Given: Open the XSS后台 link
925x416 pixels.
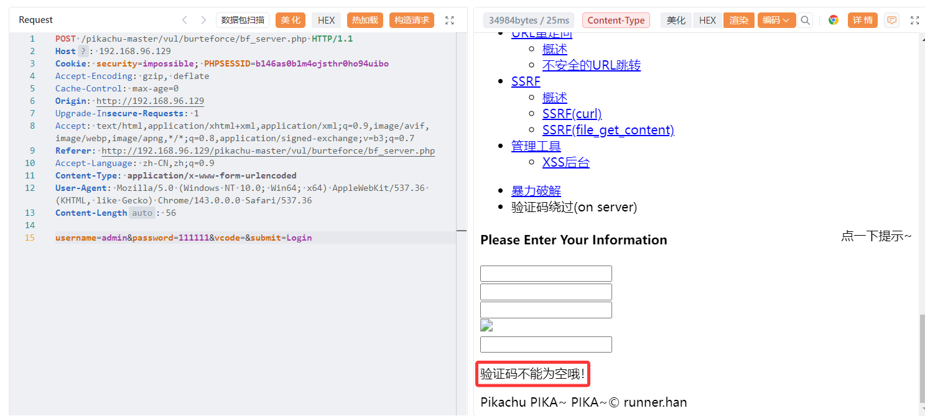Looking at the screenshot, I should pyautogui.click(x=566, y=162).
